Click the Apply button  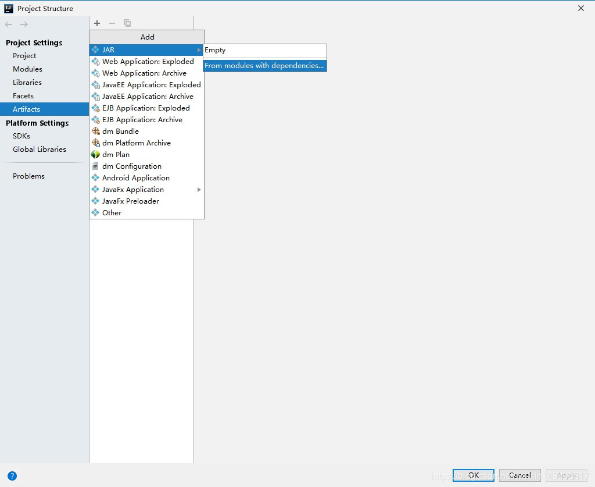click(x=567, y=475)
